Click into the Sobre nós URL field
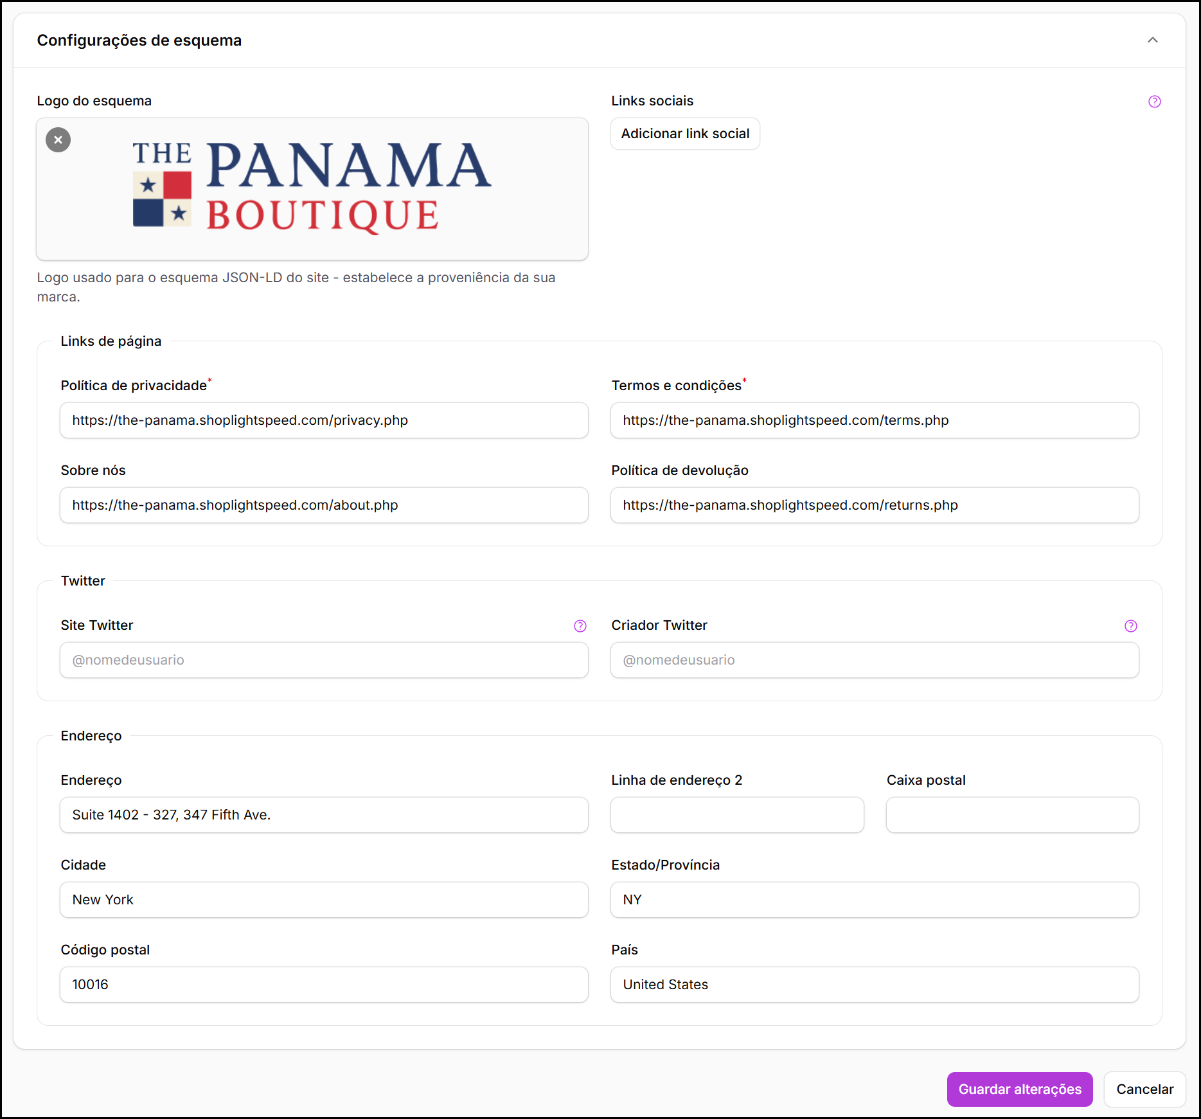This screenshot has width=1201, height=1119. pyautogui.click(x=324, y=505)
